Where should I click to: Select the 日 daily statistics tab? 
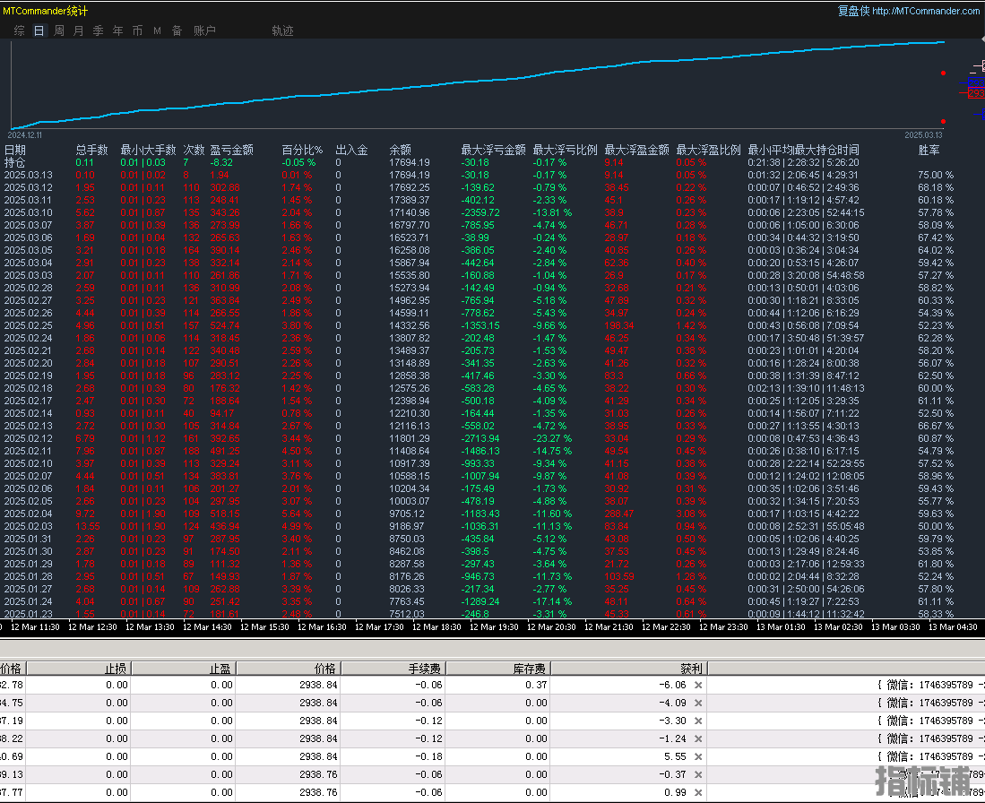pyautogui.click(x=39, y=30)
